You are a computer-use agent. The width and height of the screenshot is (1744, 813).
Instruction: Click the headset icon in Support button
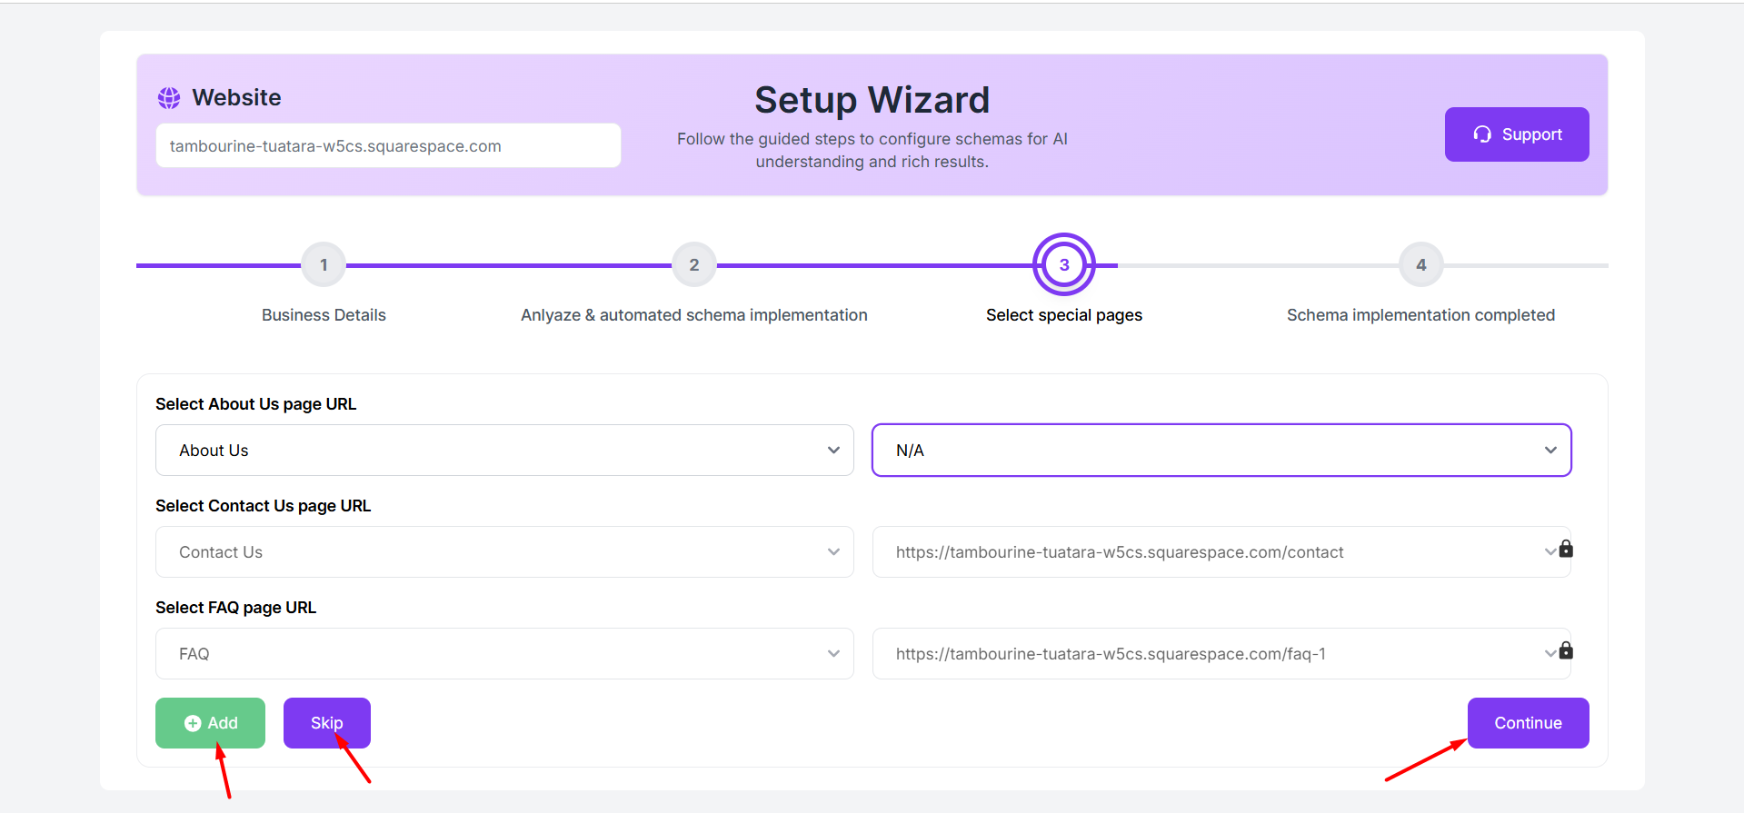click(1482, 134)
